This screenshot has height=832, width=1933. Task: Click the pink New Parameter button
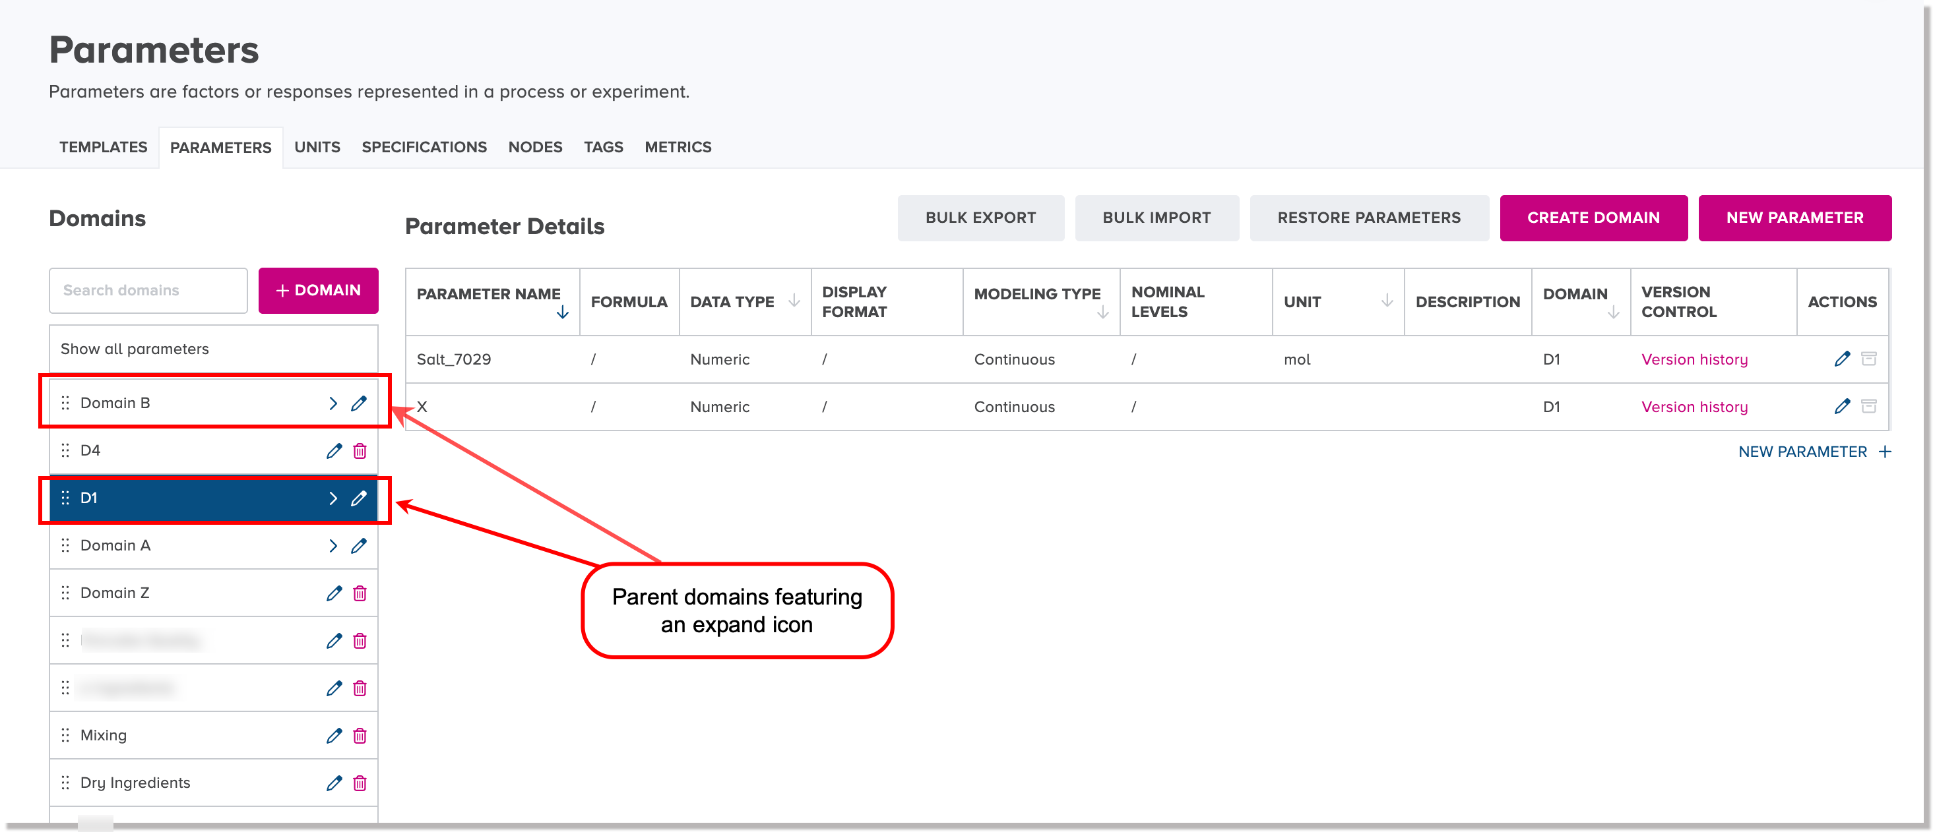tap(1794, 218)
